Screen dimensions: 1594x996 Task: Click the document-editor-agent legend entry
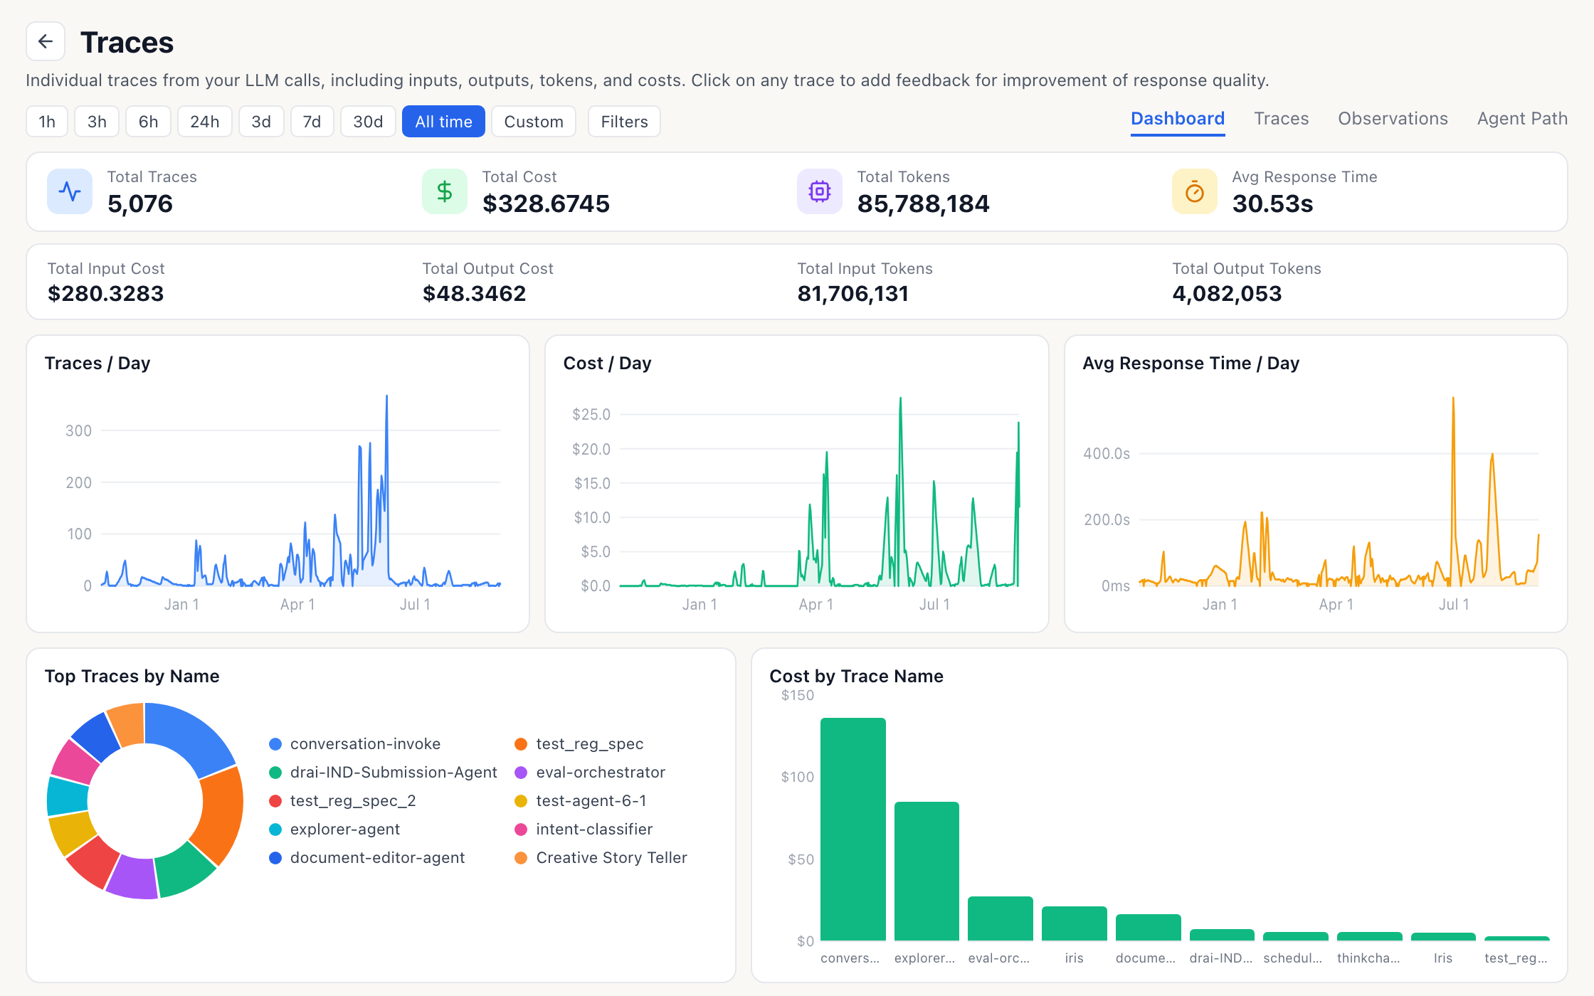click(x=367, y=858)
